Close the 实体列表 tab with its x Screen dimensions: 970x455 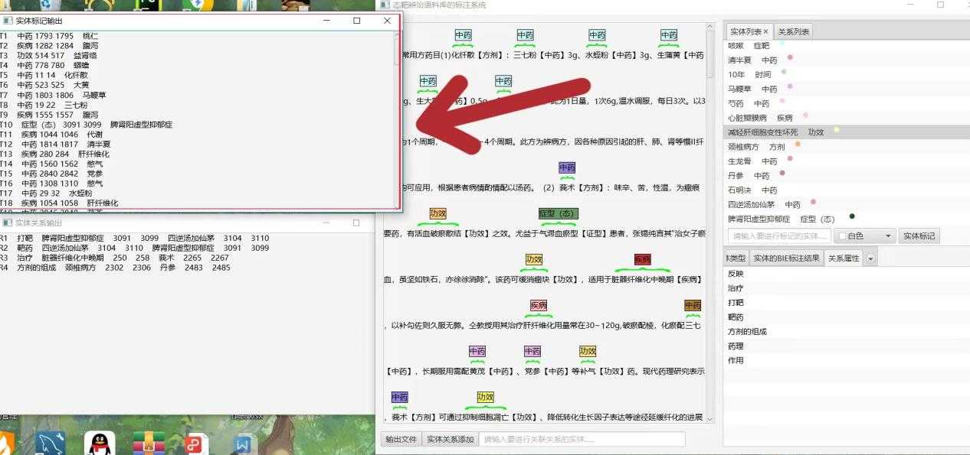765,31
